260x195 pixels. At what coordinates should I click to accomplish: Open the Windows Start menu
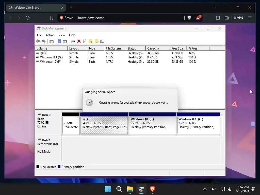pos(108,189)
